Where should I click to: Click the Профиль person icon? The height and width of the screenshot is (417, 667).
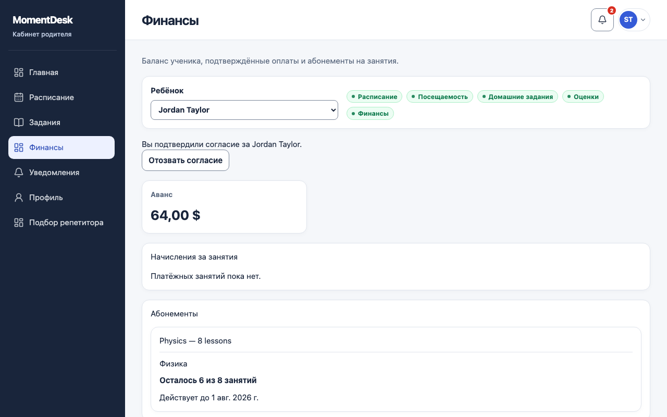[19, 198]
